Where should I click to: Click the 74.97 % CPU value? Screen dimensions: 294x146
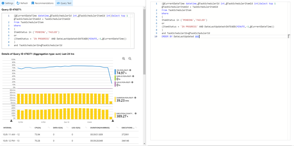click(x=121, y=73)
